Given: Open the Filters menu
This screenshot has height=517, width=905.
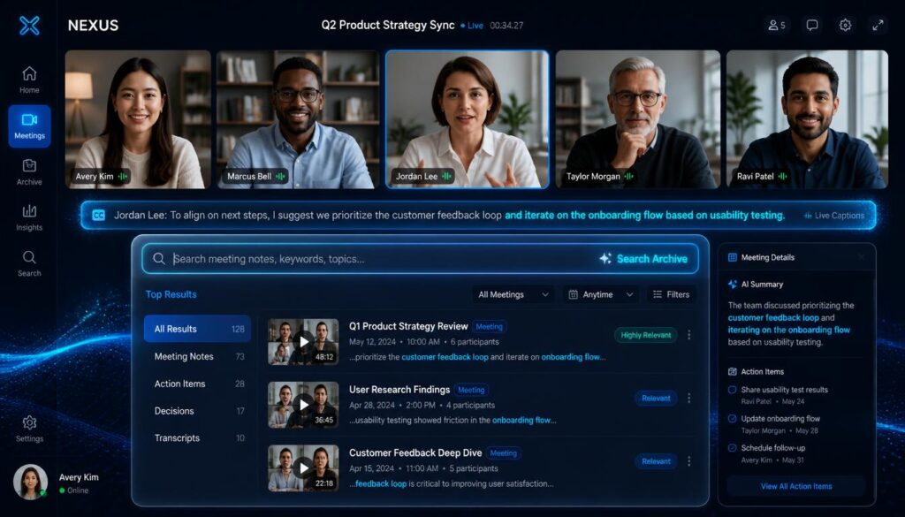Looking at the screenshot, I should (672, 294).
